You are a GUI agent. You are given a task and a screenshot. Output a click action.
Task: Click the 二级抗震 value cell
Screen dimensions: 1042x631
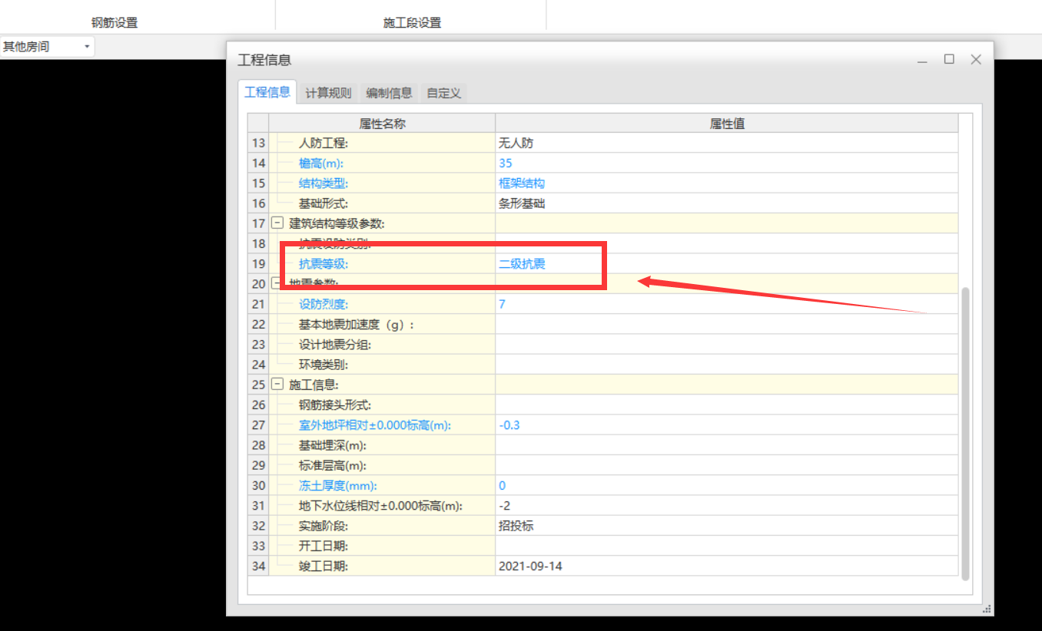click(x=727, y=264)
